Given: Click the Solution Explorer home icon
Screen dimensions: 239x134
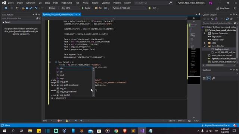Looking at the screenshot, I should [212, 19].
